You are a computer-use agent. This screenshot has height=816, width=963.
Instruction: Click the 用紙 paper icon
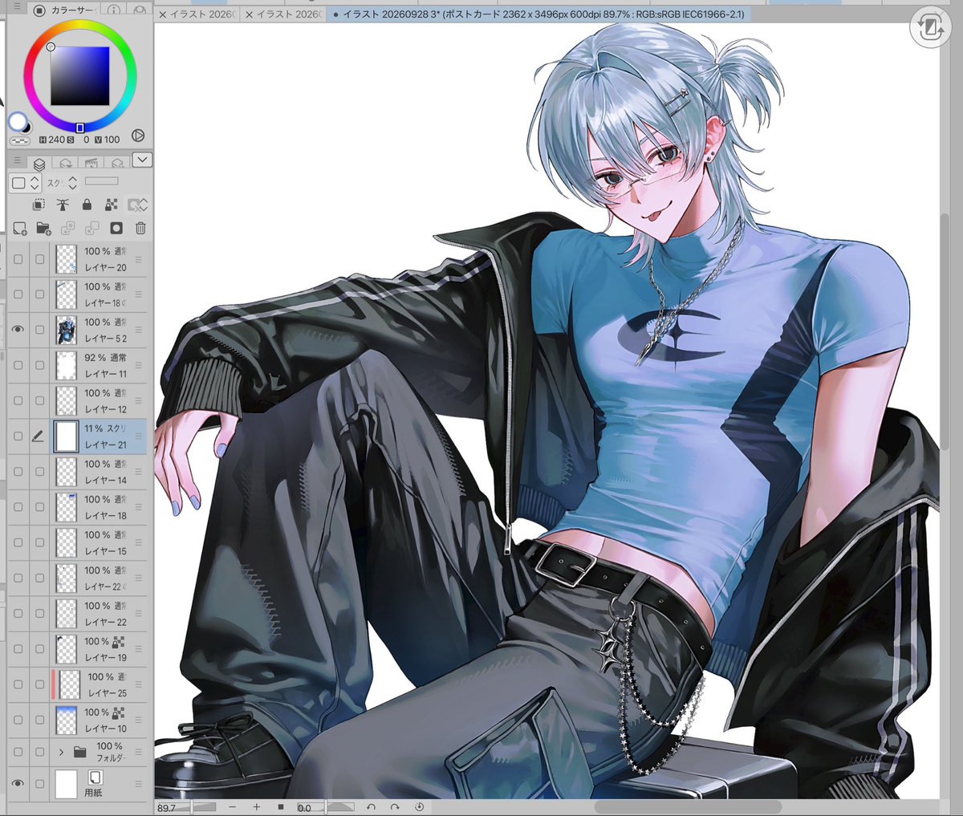(95, 777)
